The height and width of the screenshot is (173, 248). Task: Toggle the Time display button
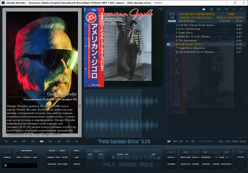tap(77, 160)
